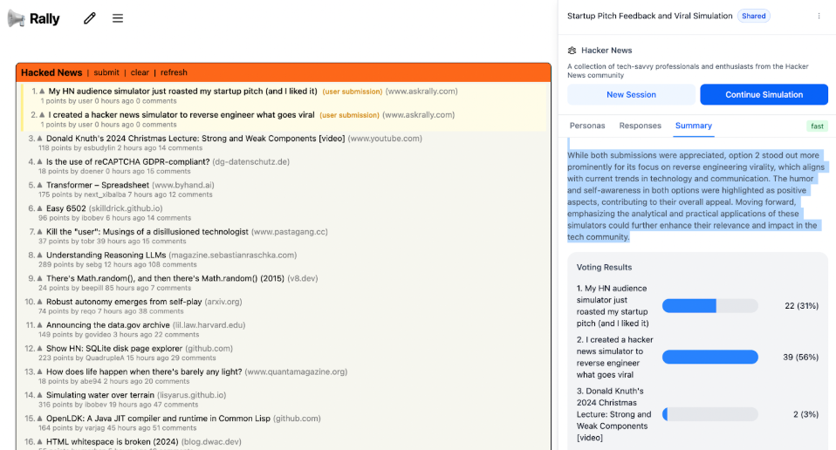The height and width of the screenshot is (450, 836).
Task: Switch to the Responses tab
Action: click(640, 126)
